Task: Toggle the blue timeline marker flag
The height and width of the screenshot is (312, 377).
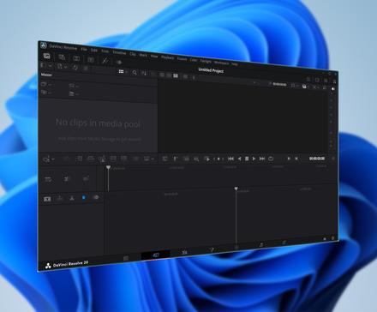Action: pos(84,197)
